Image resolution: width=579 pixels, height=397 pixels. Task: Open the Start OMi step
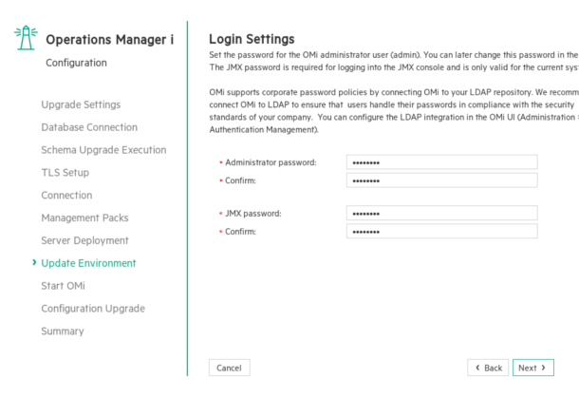pos(64,286)
